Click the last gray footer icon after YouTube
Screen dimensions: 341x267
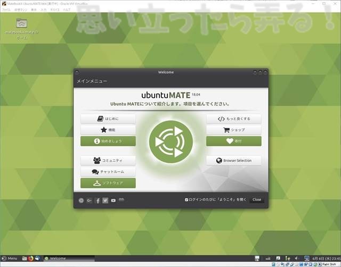pyautogui.click(x=121, y=200)
